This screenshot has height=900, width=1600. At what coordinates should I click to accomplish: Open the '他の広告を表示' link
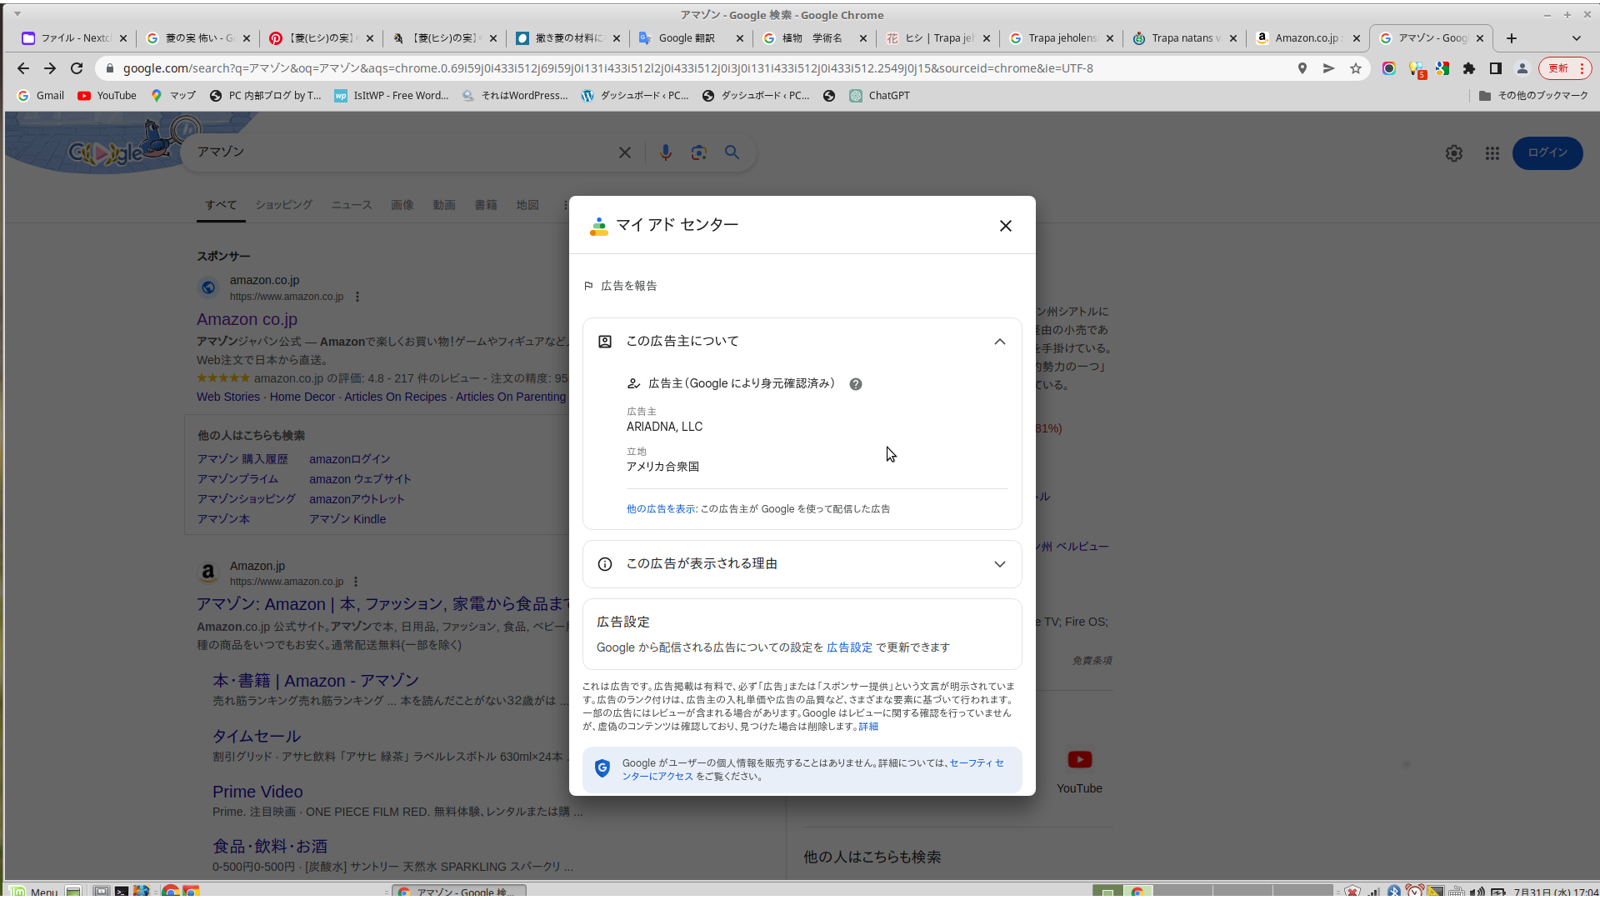tap(661, 509)
